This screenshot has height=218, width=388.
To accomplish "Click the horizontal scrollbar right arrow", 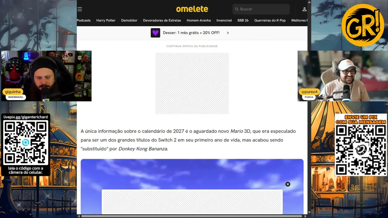I will click(x=306, y=216).
